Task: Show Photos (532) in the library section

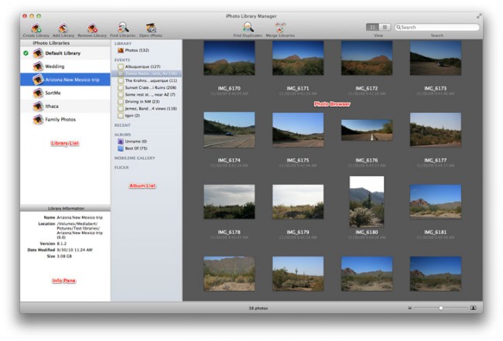Action: pyautogui.click(x=137, y=50)
